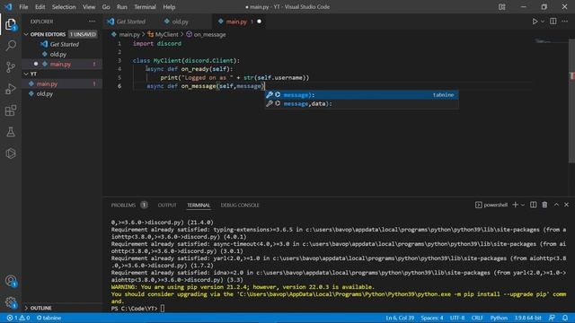575x323 pixels.
Task: Customize layout icon in title bar
Action: (x=501, y=7)
